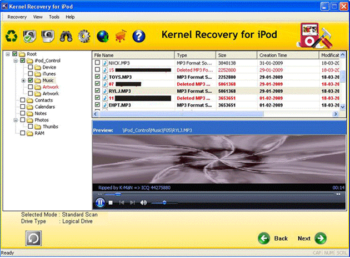Image resolution: width=350 pixels, height=258 pixels.
Task: Click the file list scroll-up arrow
Action: [343, 54]
